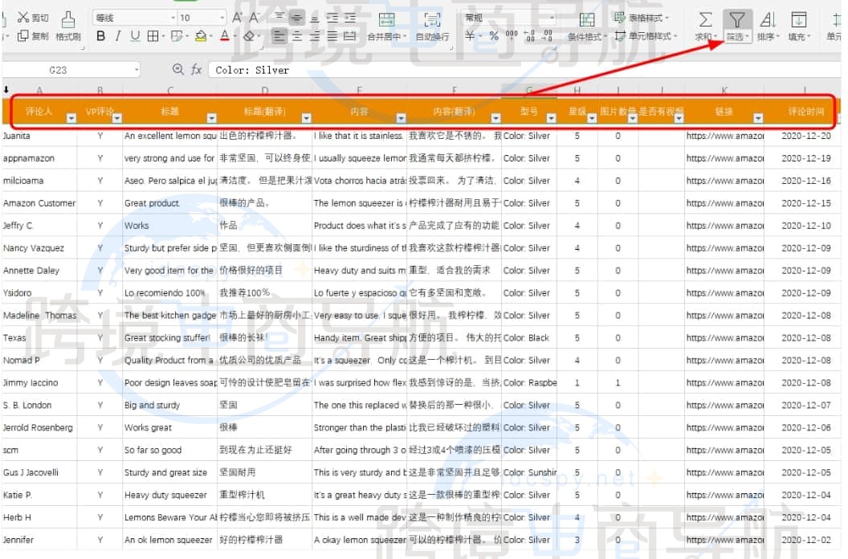Align text to the right
The image size is (848, 559).
[315, 36]
